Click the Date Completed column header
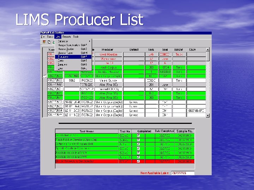 click(x=165, y=131)
